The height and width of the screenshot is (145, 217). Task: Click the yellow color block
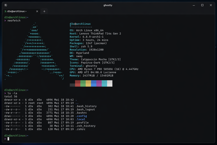[x=88, y=83]
